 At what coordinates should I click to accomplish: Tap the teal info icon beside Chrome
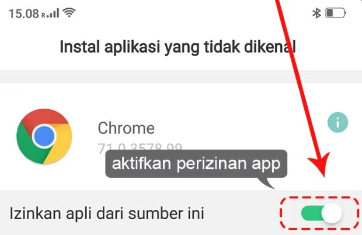point(337,122)
